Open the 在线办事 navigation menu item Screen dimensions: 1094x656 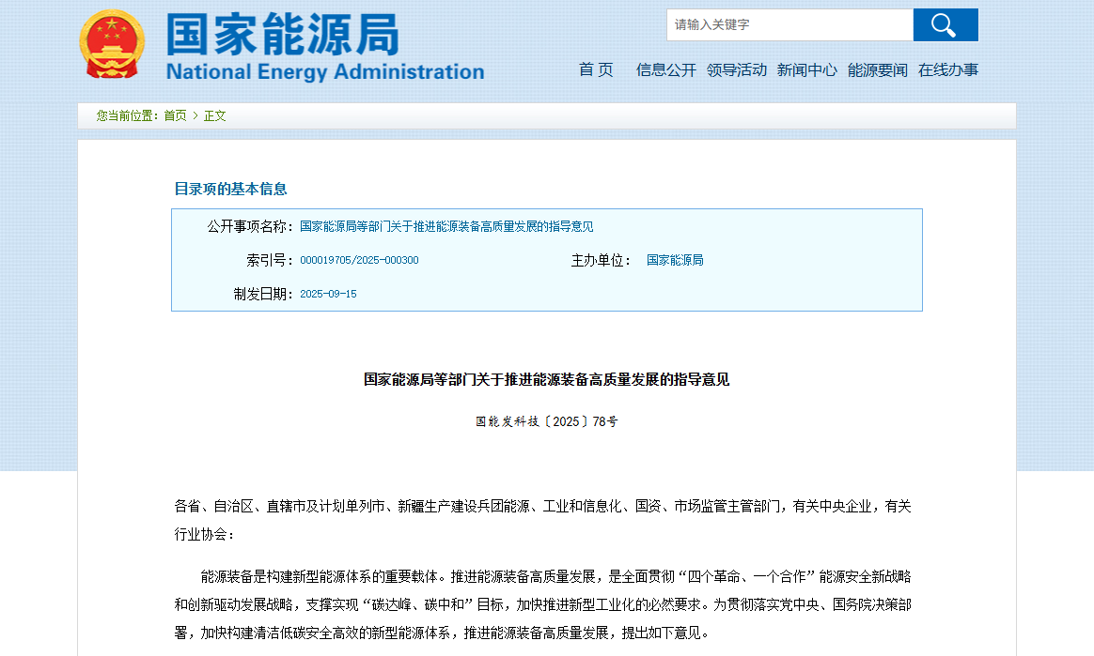[949, 69]
